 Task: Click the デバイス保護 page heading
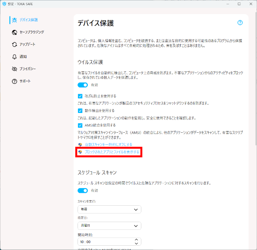(96, 23)
